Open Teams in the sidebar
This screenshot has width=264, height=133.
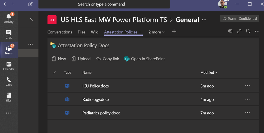pos(9,50)
